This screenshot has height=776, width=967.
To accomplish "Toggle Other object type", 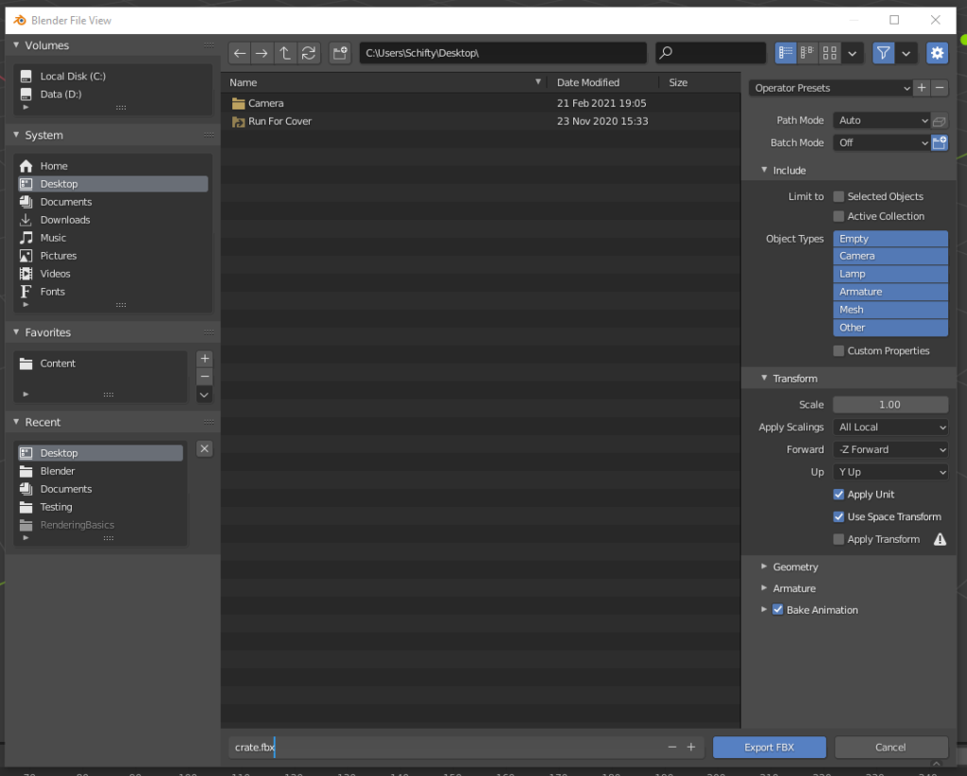I will pyautogui.click(x=891, y=328).
